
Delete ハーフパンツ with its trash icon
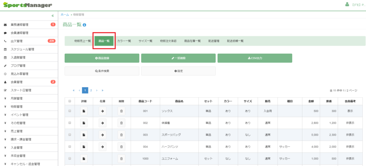click(122, 147)
